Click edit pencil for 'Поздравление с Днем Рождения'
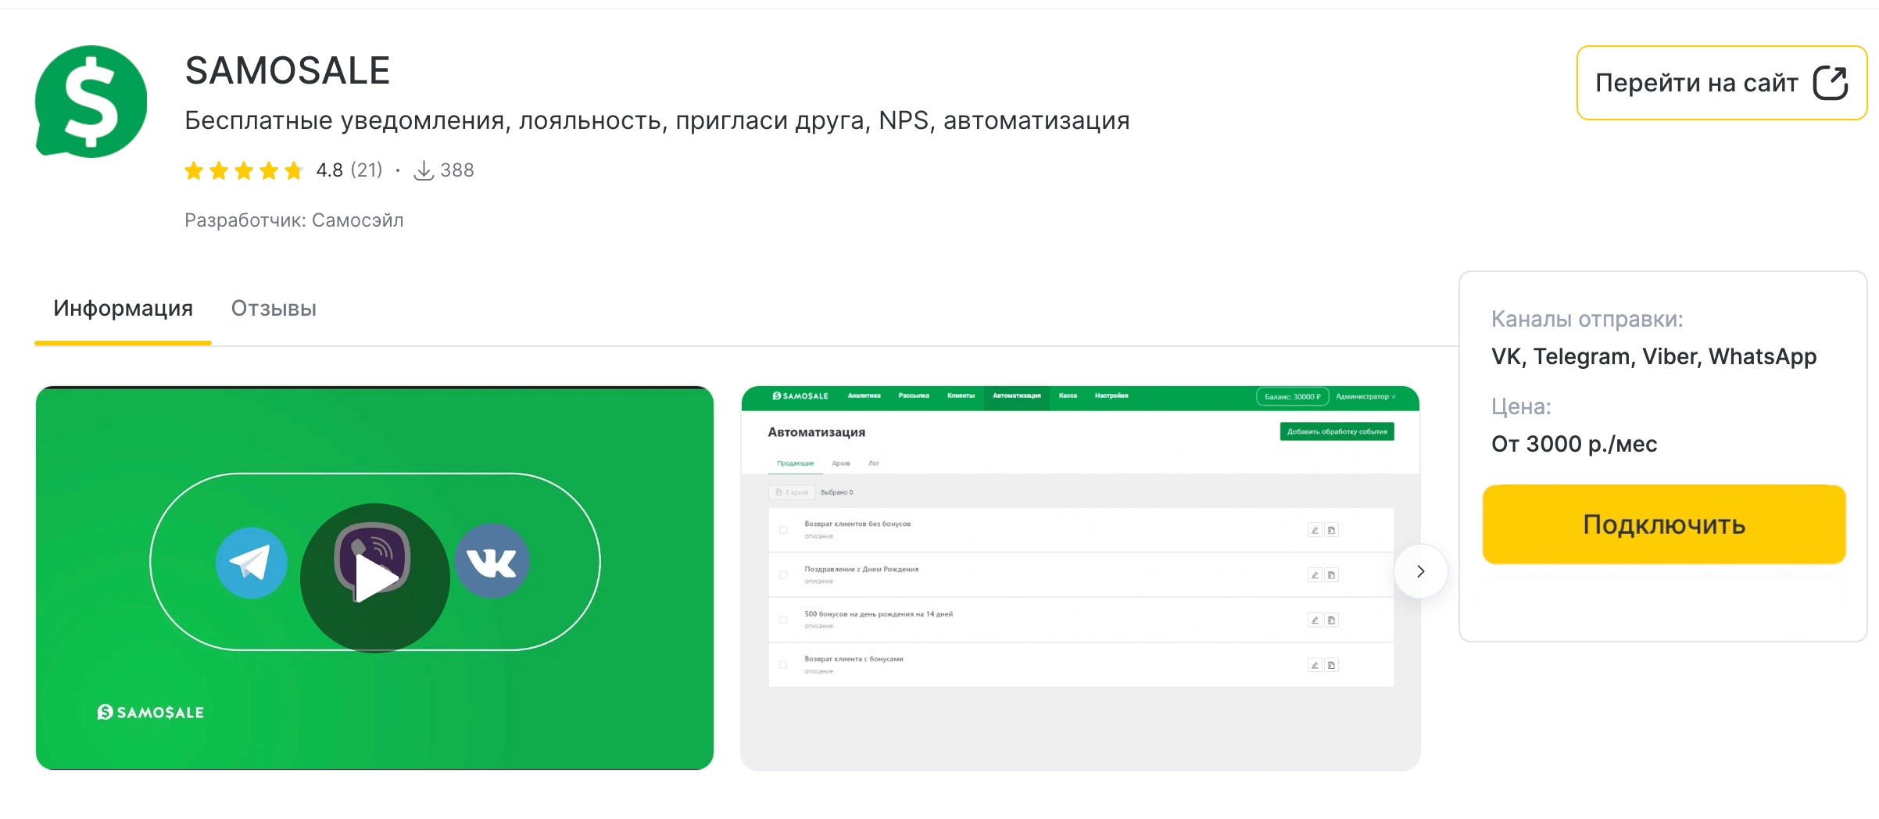1879x819 pixels. pyautogui.click(x=1315, y=575)
